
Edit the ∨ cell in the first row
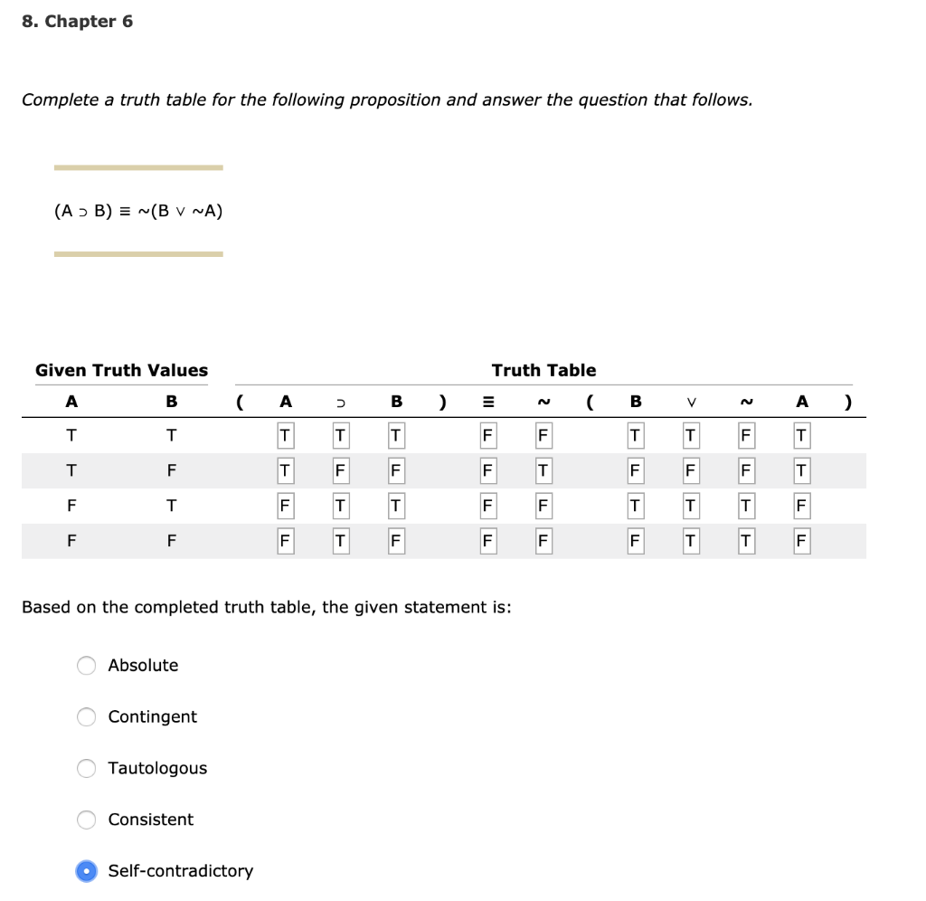pos(690,435)
